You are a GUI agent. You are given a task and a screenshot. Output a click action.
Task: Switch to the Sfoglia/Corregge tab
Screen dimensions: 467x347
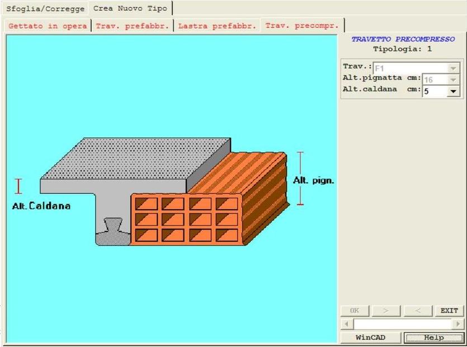point(45,9)
